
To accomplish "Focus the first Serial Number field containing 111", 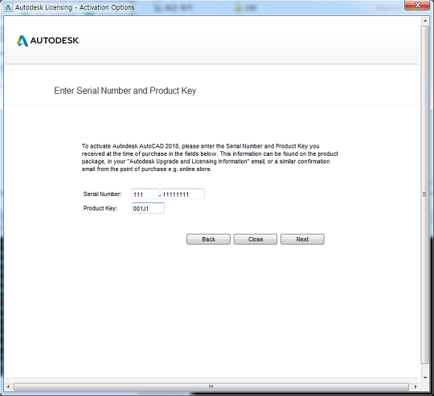I will tap(145, 194).
